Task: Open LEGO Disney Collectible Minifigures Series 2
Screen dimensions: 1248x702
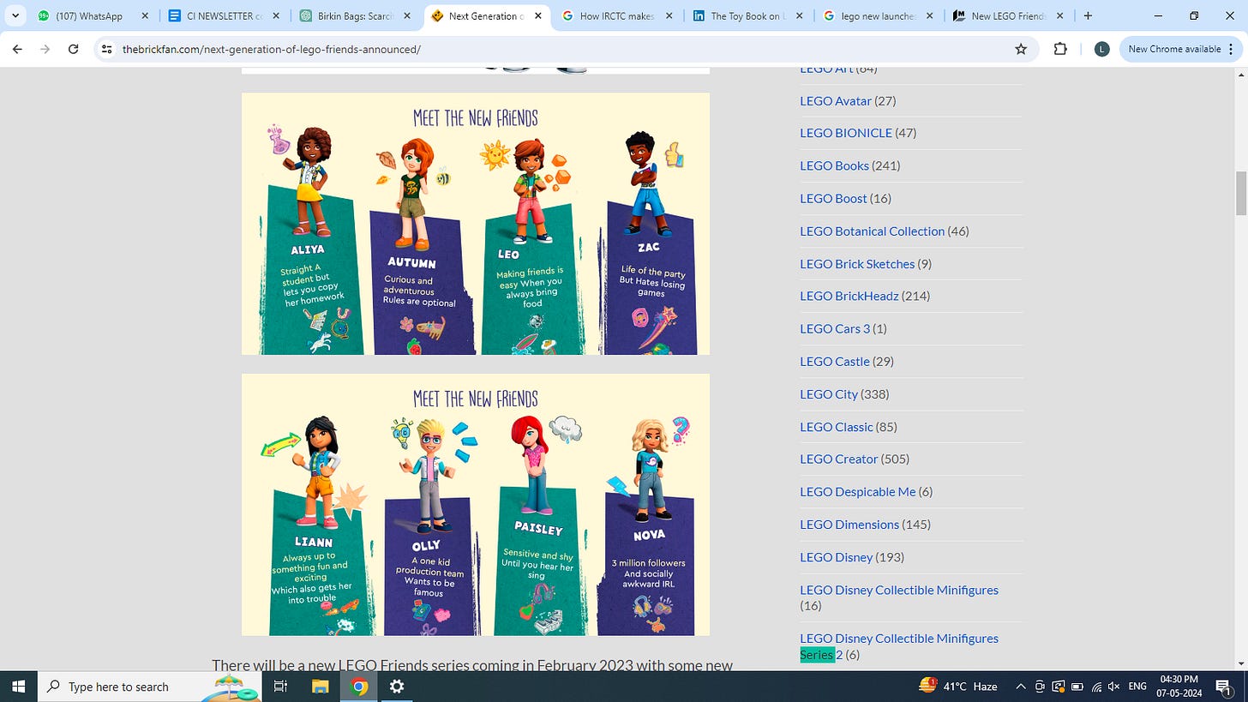Action: 899,645
